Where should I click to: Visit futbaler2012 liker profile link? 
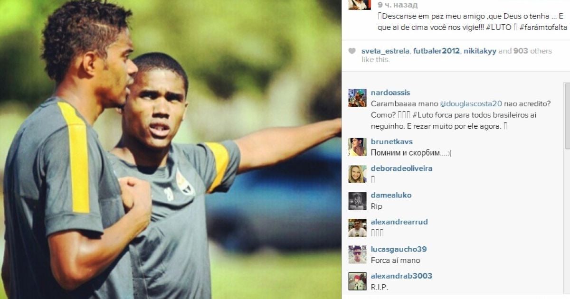click(x=437, y=51)
